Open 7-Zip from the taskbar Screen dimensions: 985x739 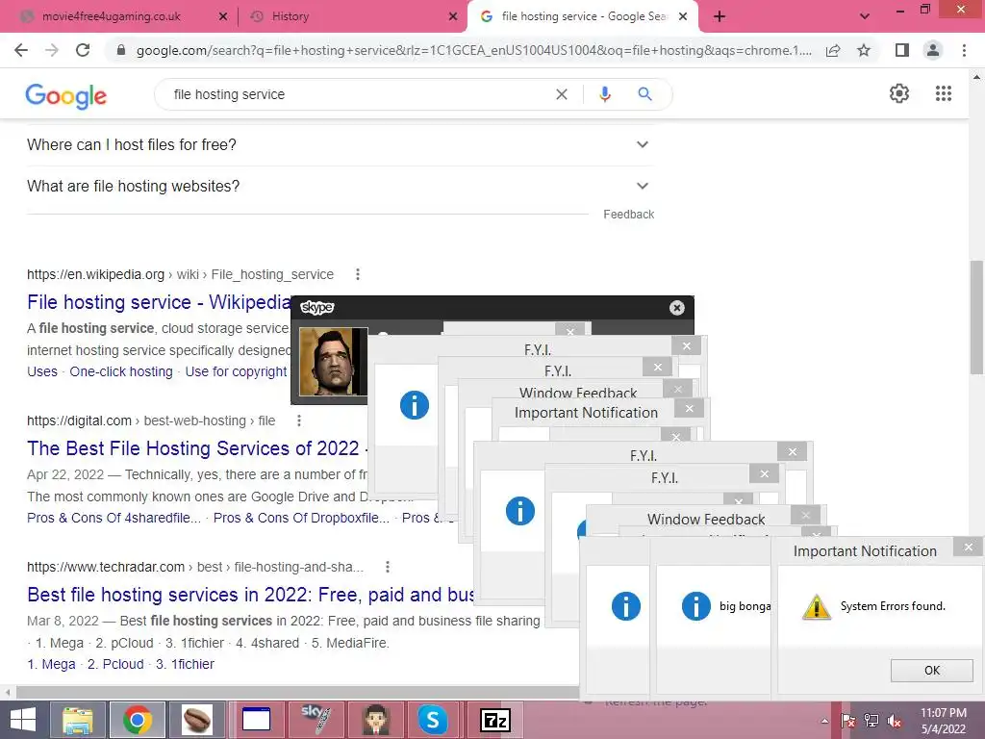click(495, 720)
